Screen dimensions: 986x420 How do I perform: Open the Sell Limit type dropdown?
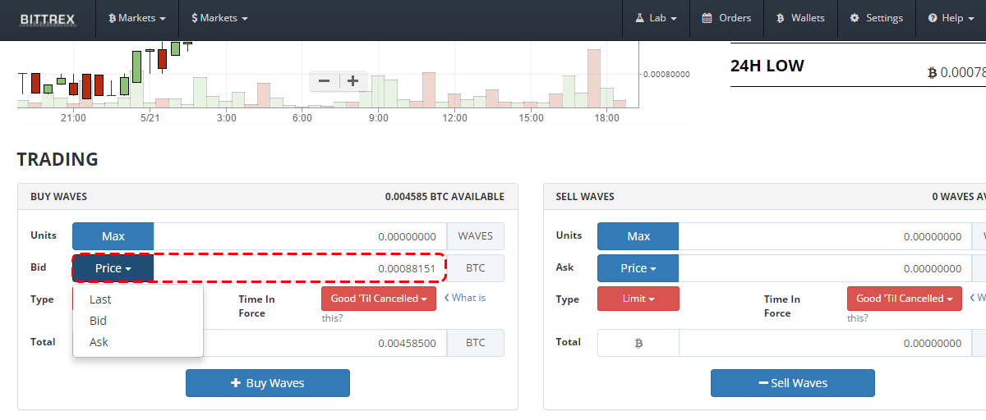coord(638,299)
